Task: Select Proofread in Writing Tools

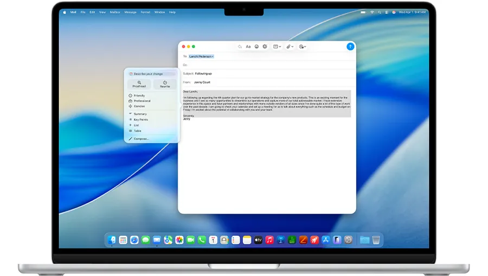Action: [x=139, y=84]
